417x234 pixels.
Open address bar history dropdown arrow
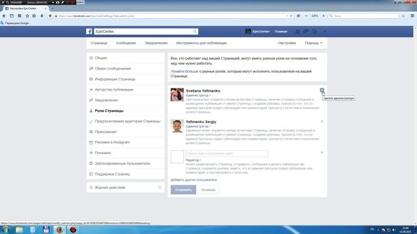[x=287, y=16]
